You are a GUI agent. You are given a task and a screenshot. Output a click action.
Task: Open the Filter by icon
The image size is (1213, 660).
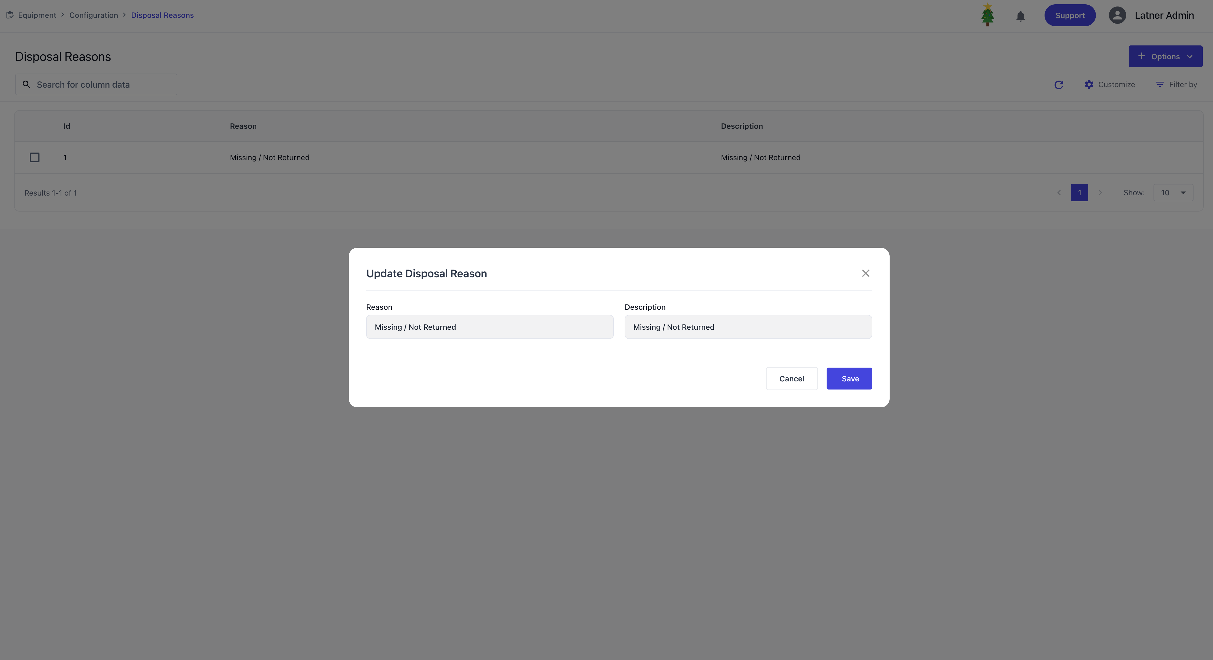(x=1159, y=84)
